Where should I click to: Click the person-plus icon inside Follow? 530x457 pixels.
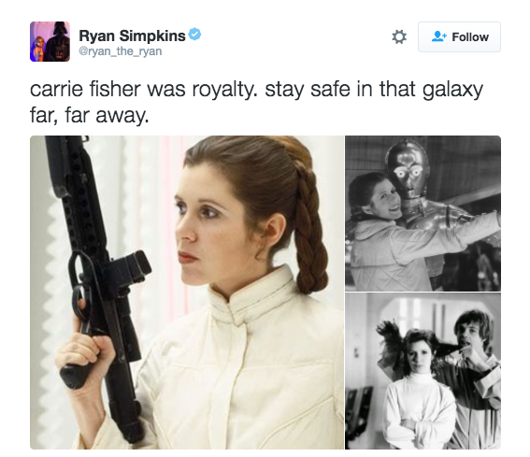(439, 36)
